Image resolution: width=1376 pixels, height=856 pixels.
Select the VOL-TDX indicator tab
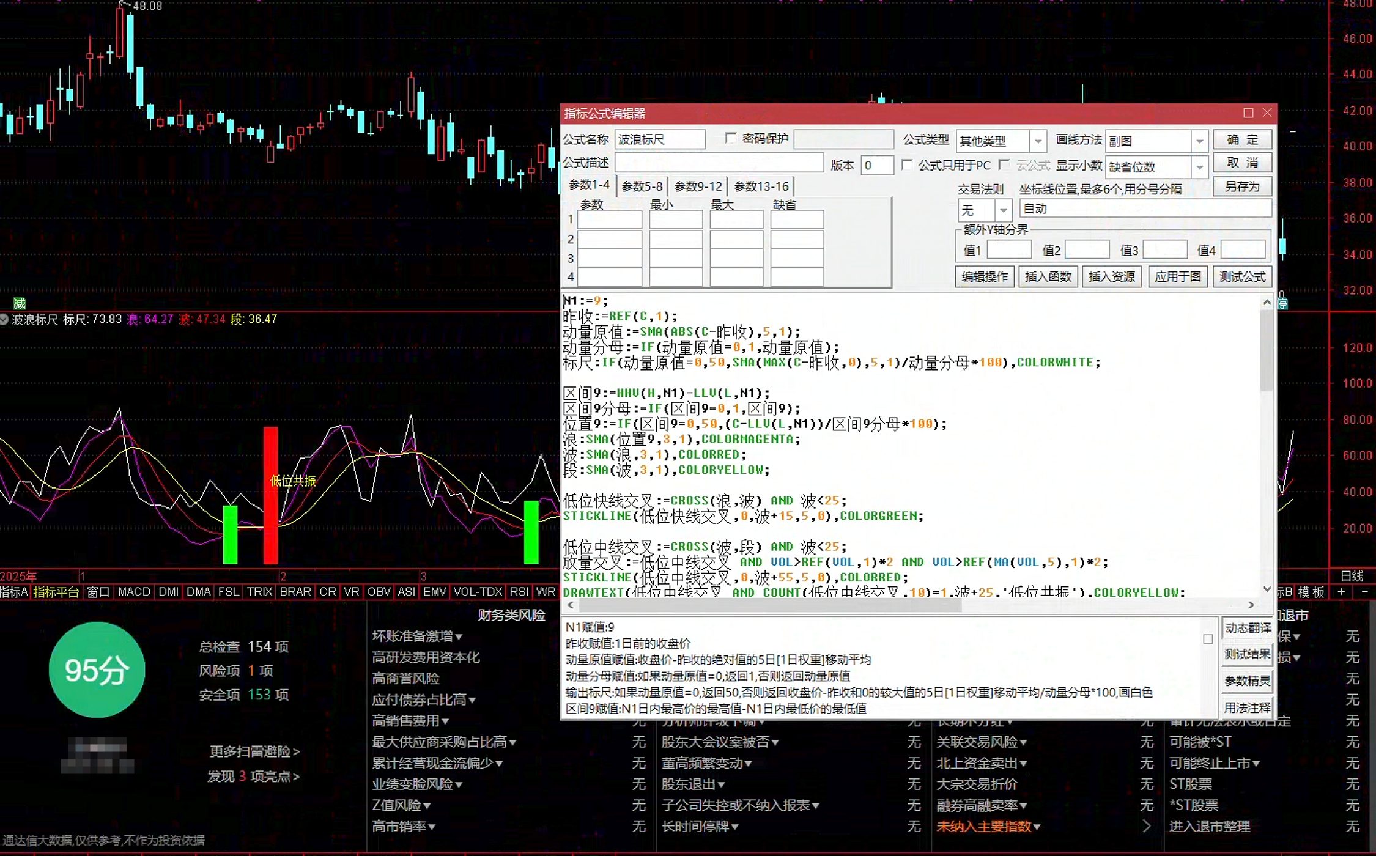click(x=478, y=592)
